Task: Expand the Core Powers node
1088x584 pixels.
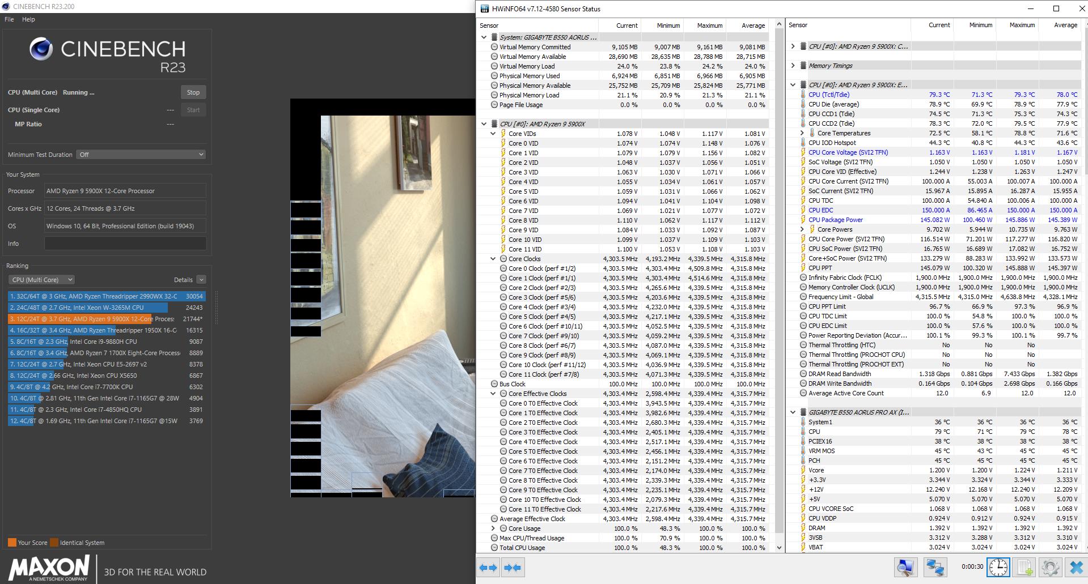Action: [x=802, y=229]
